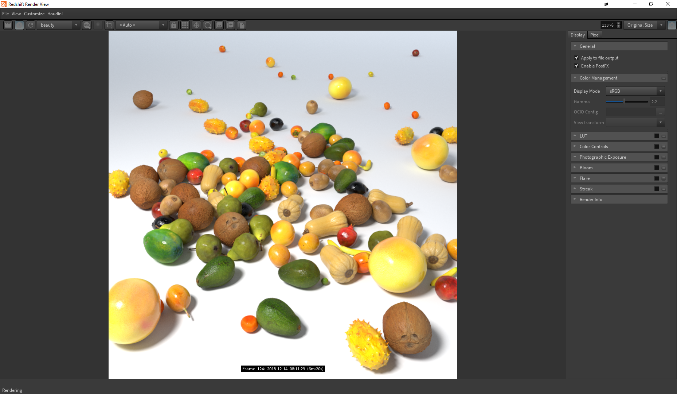Click the snowflake freeze icon

(196, 25)
